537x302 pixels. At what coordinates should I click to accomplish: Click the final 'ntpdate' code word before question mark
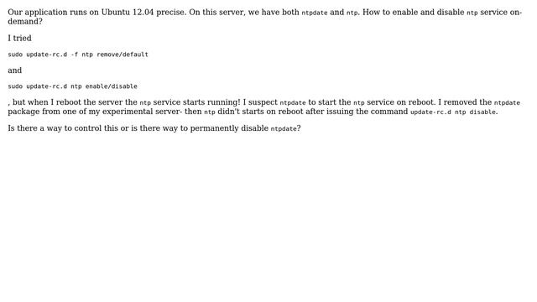click(x=284, y=128)
